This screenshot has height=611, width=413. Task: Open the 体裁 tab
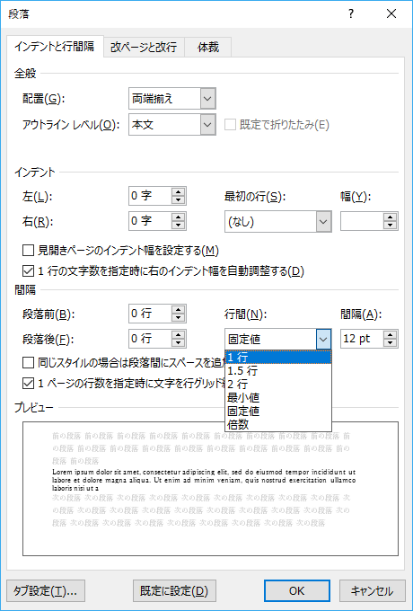click(208, 47)
